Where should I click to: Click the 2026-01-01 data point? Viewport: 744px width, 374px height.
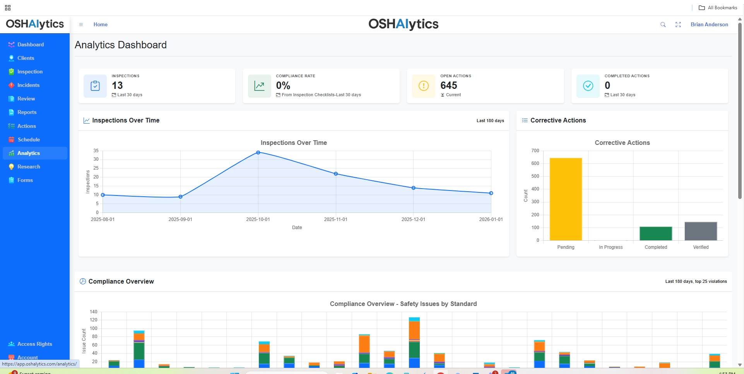pyautogui.click(x=491, y=193)
